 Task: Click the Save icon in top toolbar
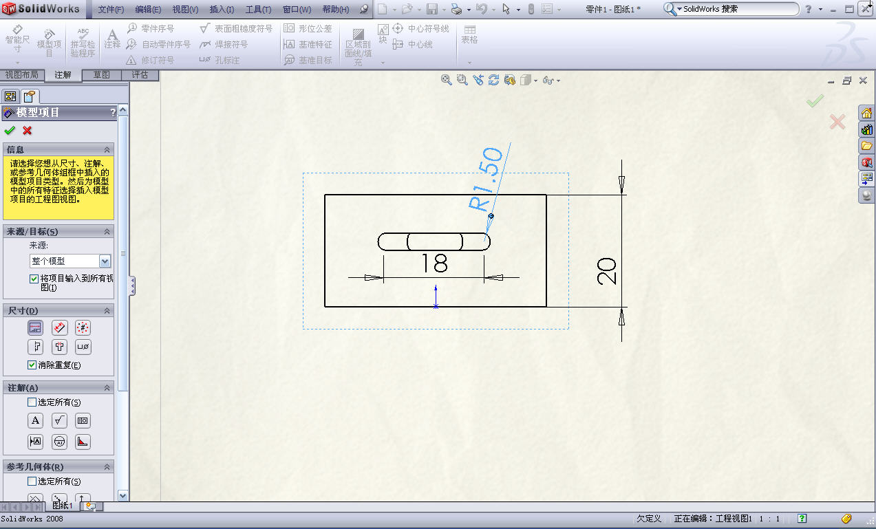432,10
